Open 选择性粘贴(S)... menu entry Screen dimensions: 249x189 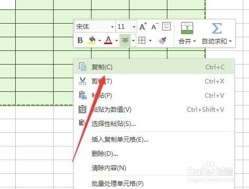(x=154, y=124)
